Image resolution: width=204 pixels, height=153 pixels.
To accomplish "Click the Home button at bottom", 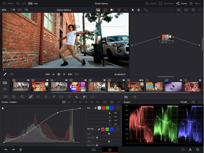I will pos(190,150).
